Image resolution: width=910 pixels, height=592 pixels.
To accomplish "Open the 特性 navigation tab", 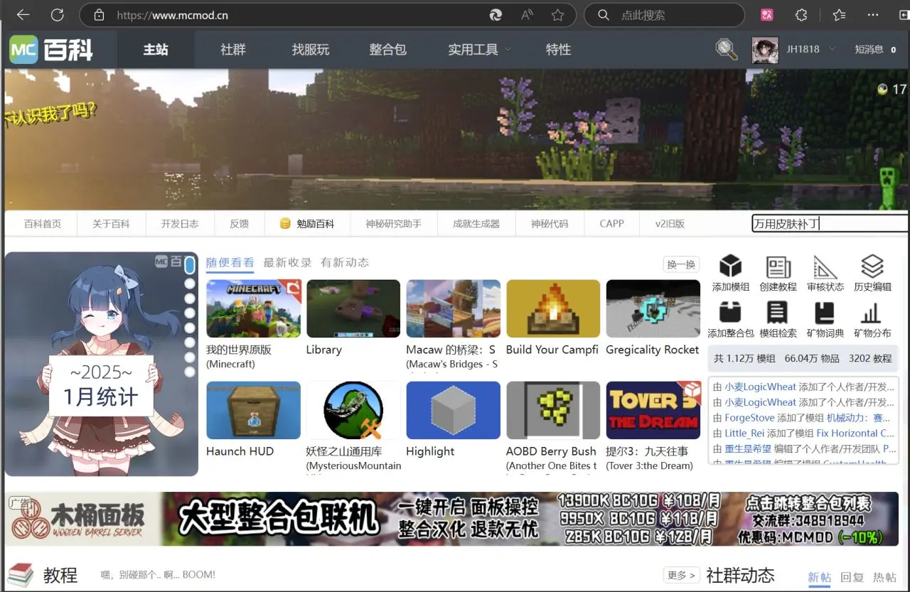I will [x=558, y=50].
